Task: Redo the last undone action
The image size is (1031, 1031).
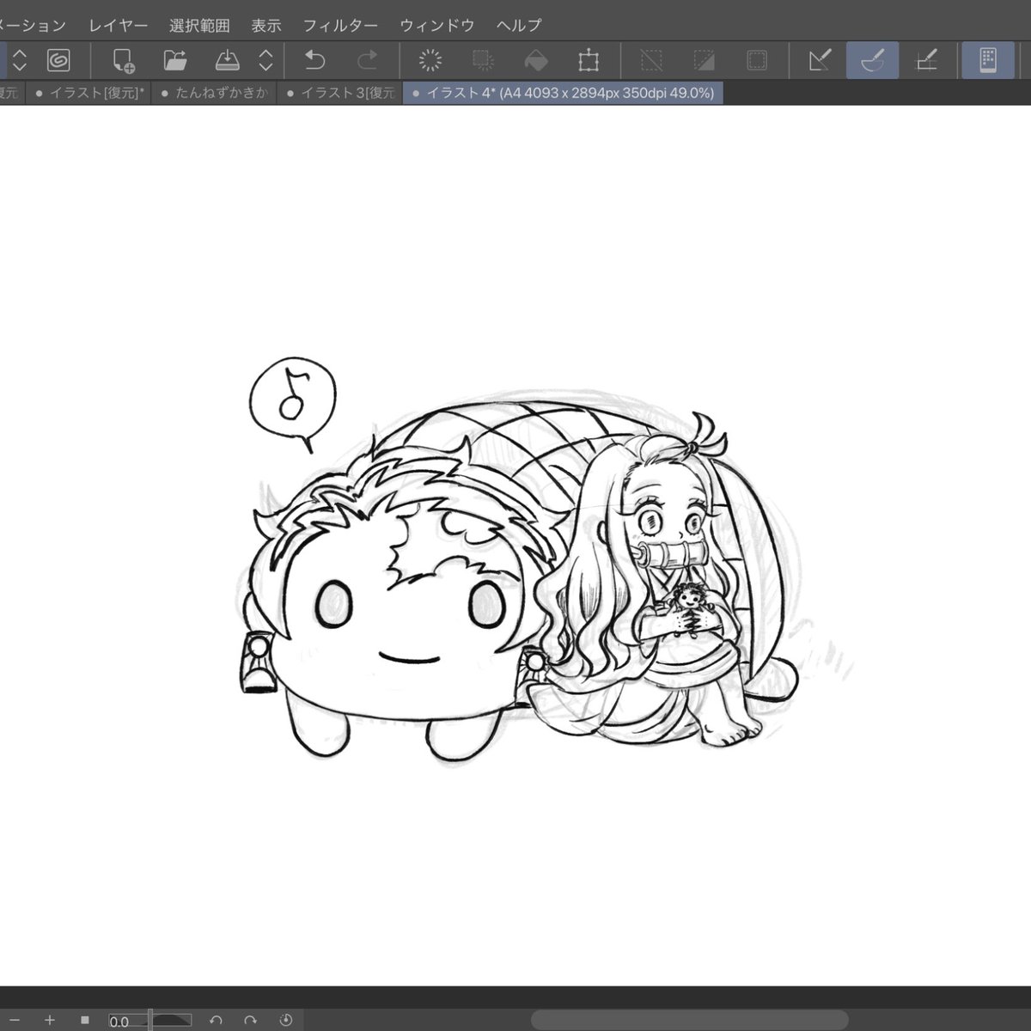Action: coord(367,60)
